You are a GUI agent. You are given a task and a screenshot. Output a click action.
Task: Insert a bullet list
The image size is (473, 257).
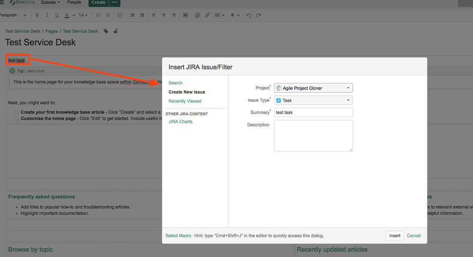(x=98, y=15)
